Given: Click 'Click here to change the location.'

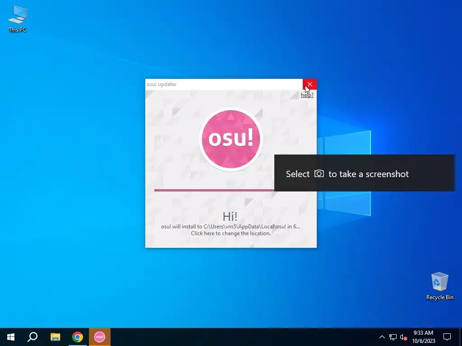Looking at the screenshot, I should click(231, 233).
